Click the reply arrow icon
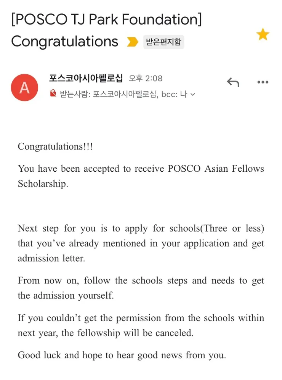Image resolution: width=282 pixels, height=380 pixels. coord(233,82)
